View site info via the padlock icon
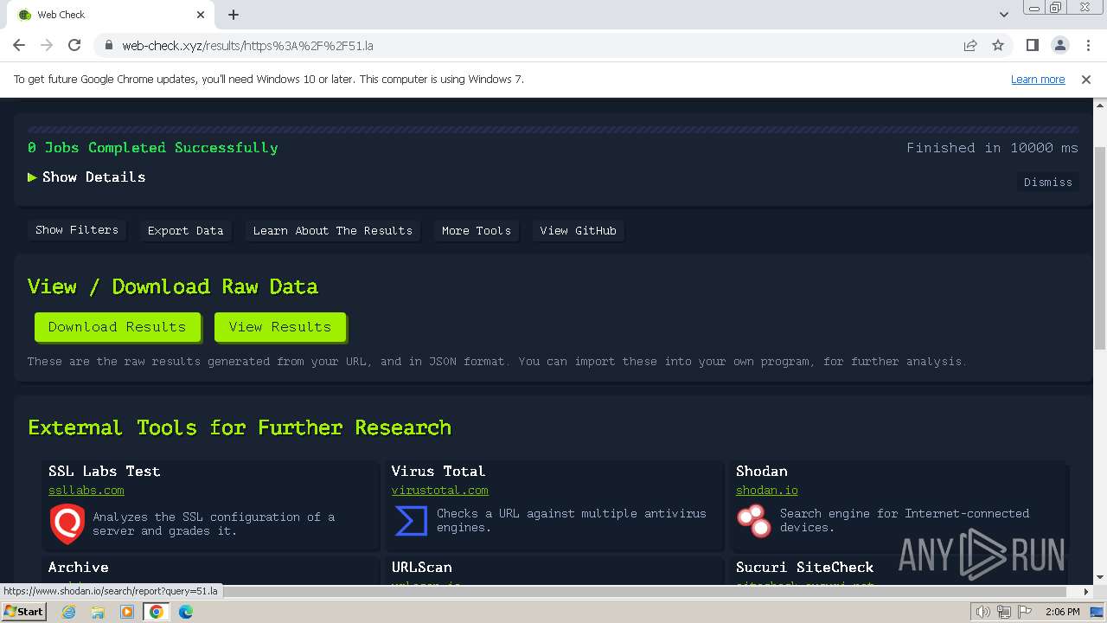 point(108,46)
